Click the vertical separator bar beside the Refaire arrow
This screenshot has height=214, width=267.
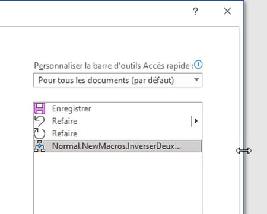pos(192,121)
